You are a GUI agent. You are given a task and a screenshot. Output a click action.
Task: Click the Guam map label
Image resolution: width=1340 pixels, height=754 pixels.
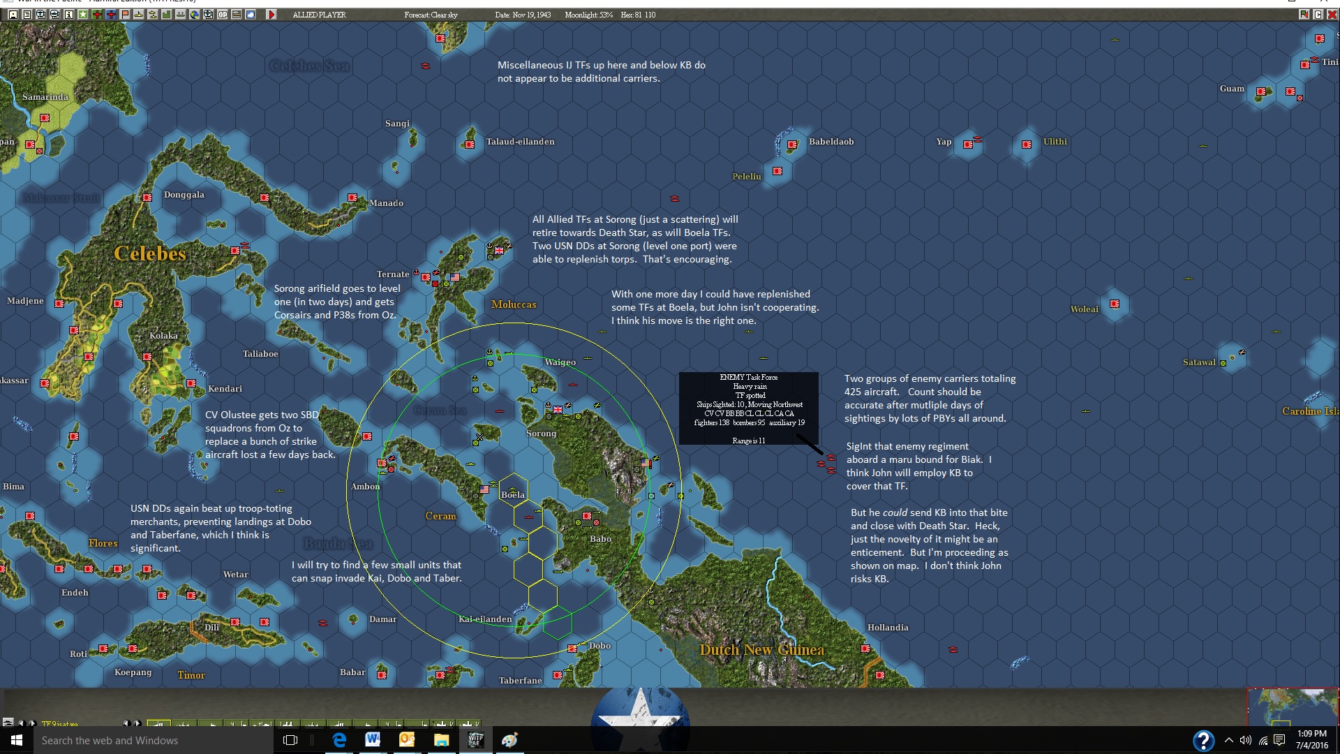pos(1232,89)
